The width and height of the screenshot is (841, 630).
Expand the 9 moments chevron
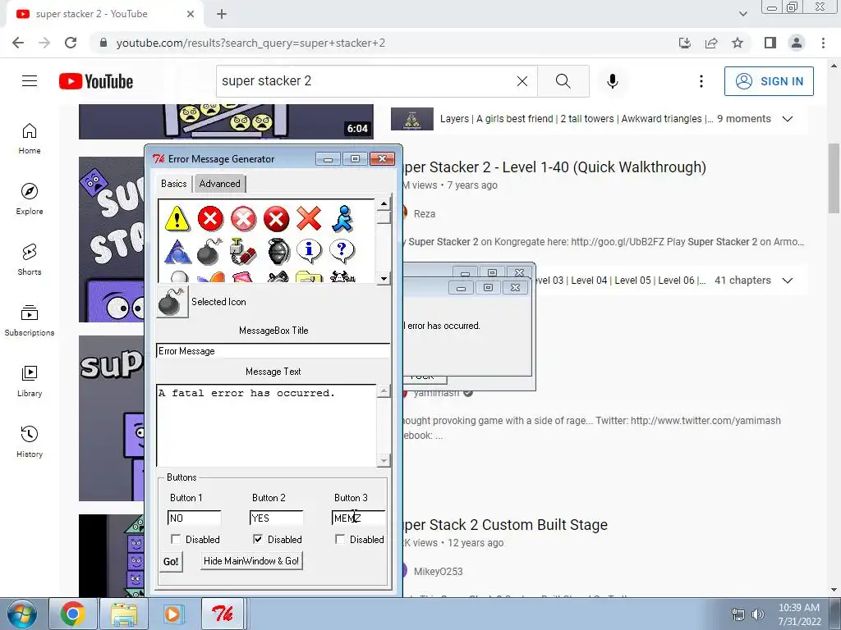tap(788, 119)
